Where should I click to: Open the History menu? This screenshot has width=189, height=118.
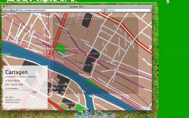pyautogui.click(x=40, y=1)
